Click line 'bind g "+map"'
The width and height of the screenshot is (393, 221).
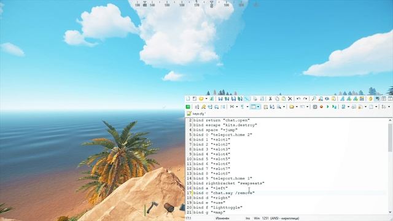click(x=209, y=212)
